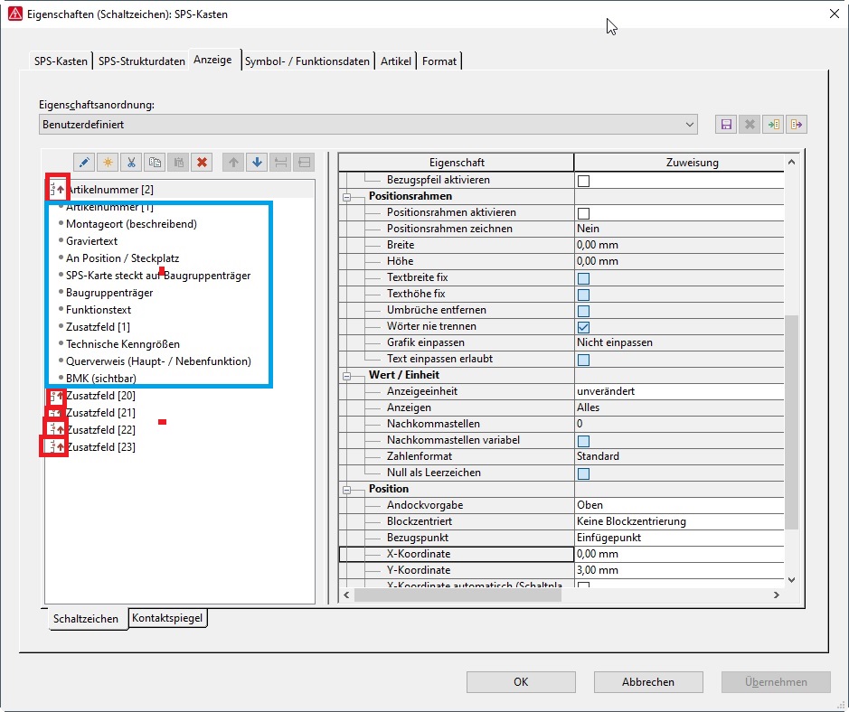849x712 pixels.
Task: Click the Übernehmen button
Action: click(x=776, y=681)
